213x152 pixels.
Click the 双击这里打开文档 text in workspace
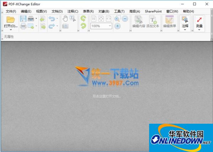pos(106,96)
